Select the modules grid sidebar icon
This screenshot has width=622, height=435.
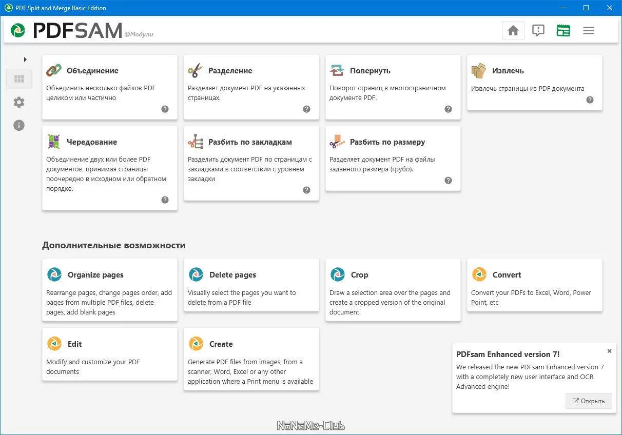point(19,79)
